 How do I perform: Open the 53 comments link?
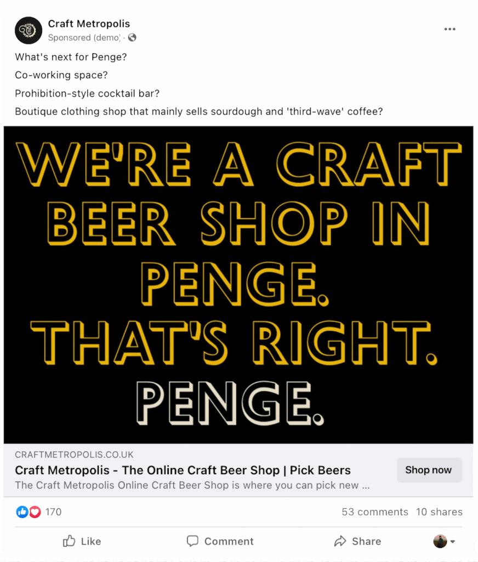pyautogui.click(x=375, y=512)
